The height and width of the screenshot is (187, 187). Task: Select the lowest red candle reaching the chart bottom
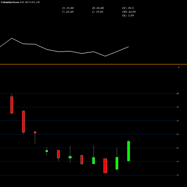(105, 166)
